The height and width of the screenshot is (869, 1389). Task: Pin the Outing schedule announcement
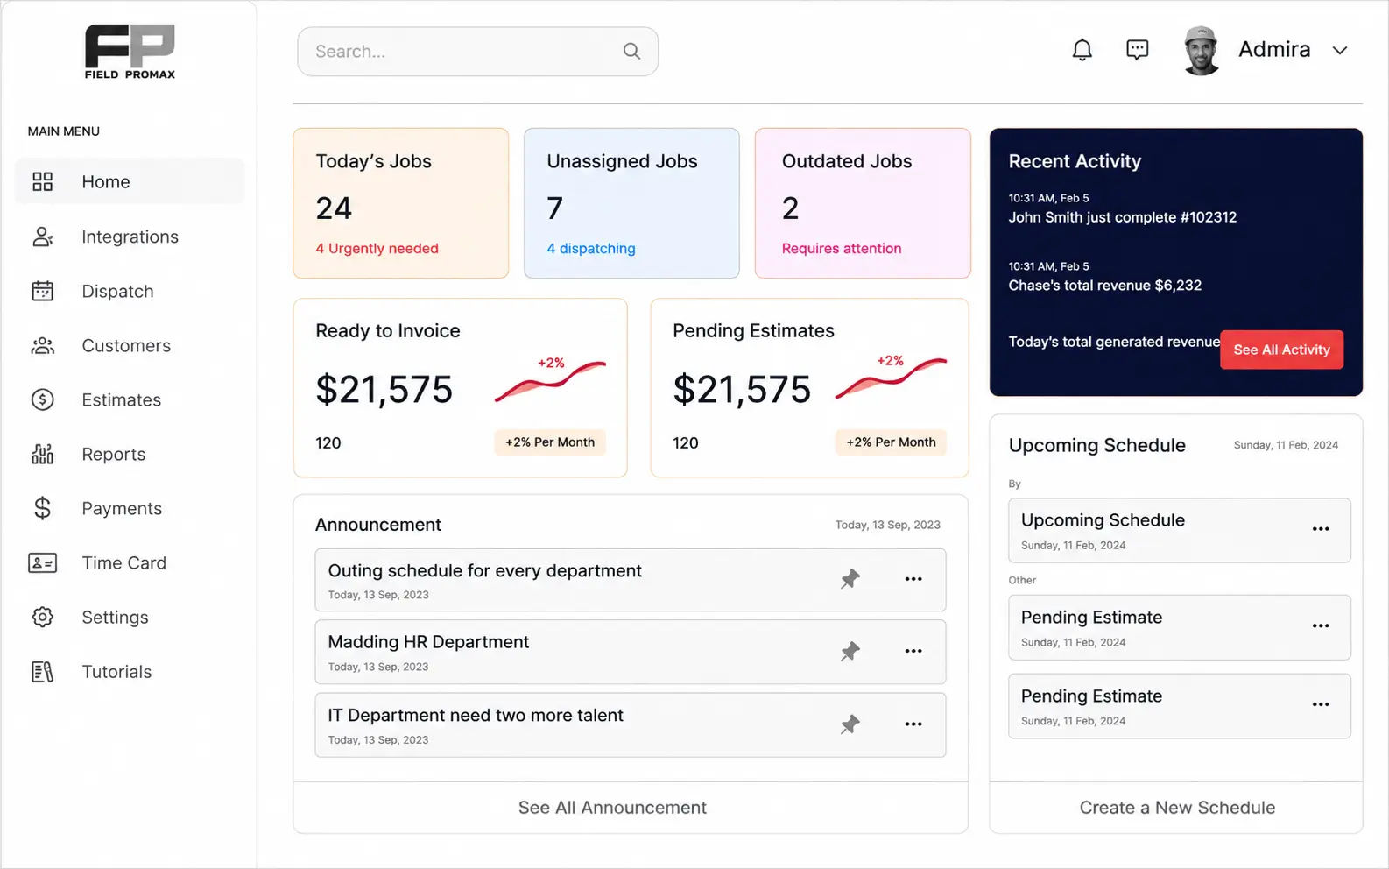(850, 579)
